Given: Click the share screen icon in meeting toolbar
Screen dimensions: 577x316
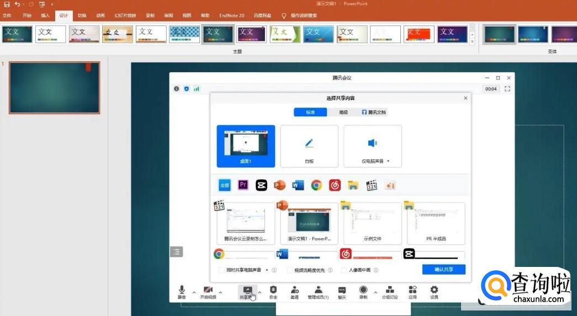Looking at the screenshot, I should pos(247,292).
